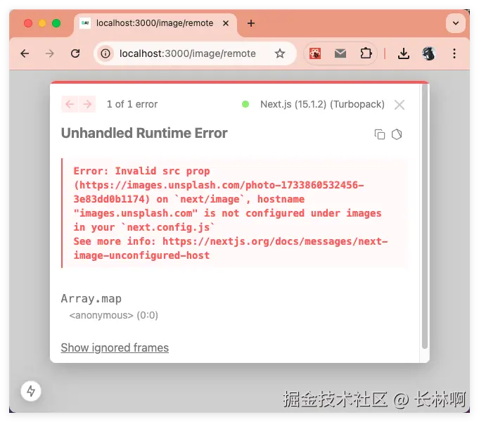This screenshot has height=422, width=479.
Task: Show next error in overlay
Action: click(87, 104)
